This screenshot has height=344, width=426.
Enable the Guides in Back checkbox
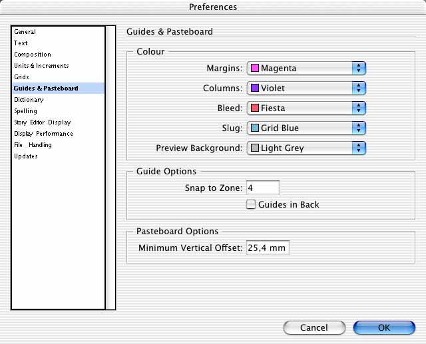pyautogui.click(x=251, y=204)
